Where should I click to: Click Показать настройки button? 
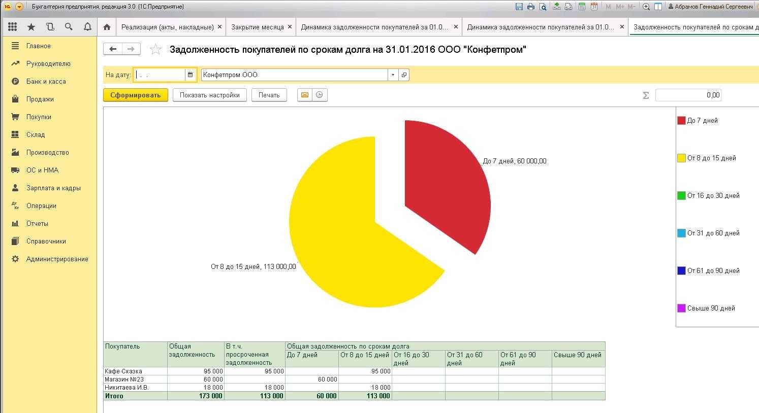click(x=209, y=95)
